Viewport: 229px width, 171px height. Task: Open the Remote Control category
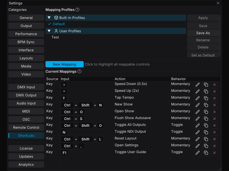(x=26, y=128)
